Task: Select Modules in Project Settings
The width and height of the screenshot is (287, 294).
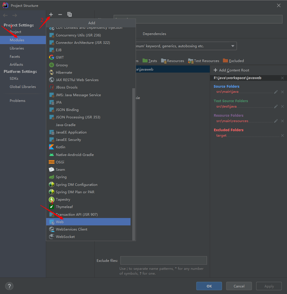Action: (x=23, y=40)
